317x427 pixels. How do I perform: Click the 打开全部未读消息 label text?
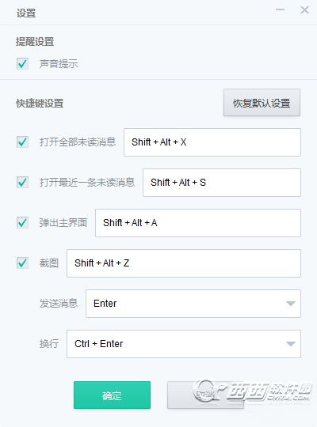pos(78,142)
